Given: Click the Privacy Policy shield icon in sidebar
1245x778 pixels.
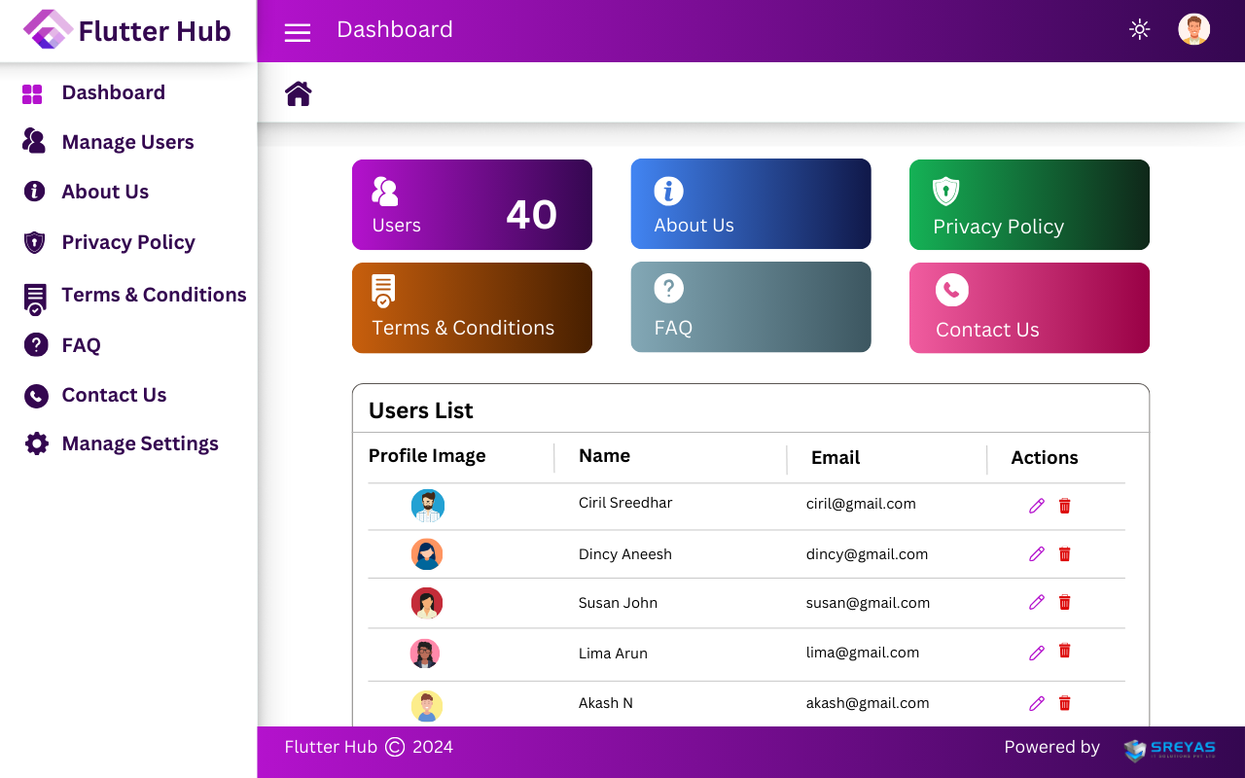Looking at the screenshot, I should 35,242.
